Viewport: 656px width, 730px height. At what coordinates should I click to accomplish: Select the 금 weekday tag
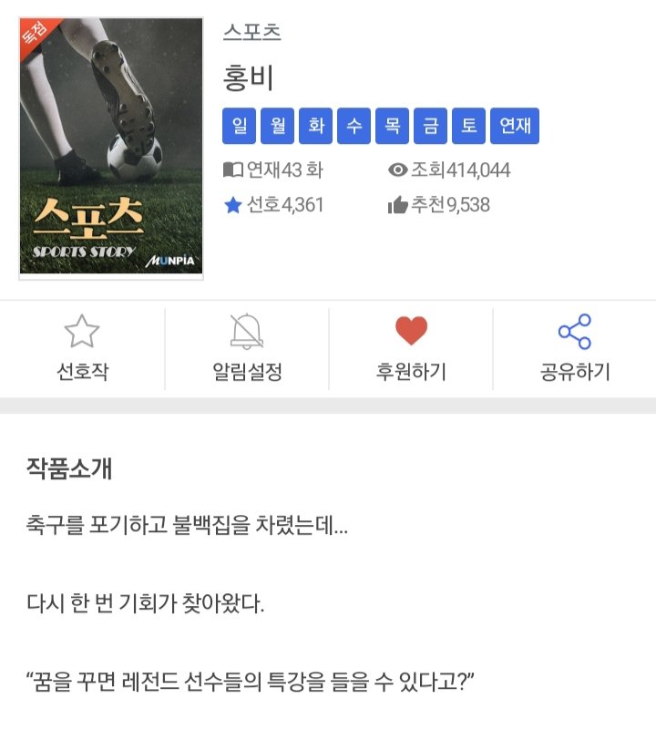431,126
